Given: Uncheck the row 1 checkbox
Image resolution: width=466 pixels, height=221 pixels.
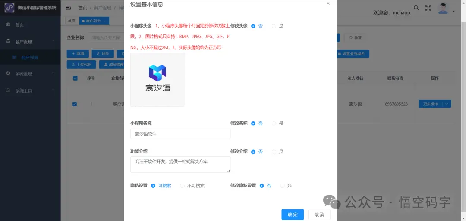Looking at the screenshot, I should coord(75,104).
